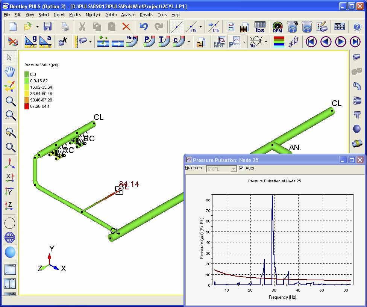Image resolution: width=367 pixels, height=307 pixels.
Task: Open the Insert menu
Action: click(59, 15)
